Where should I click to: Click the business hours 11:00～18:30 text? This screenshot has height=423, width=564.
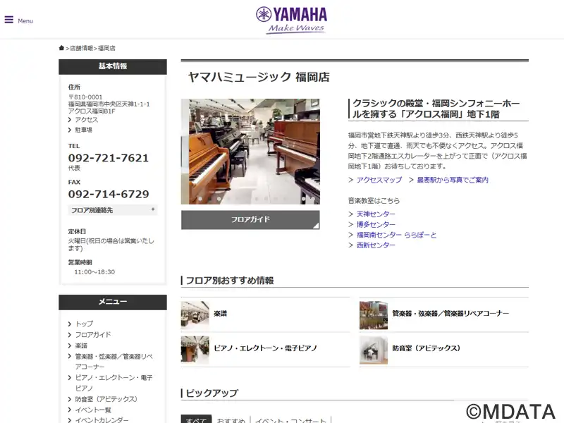click(94, 272)
